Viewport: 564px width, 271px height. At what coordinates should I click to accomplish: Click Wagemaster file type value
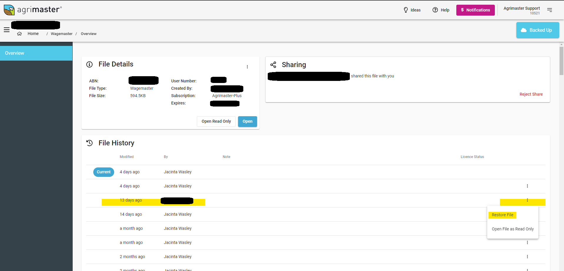(x=142, y=88)
